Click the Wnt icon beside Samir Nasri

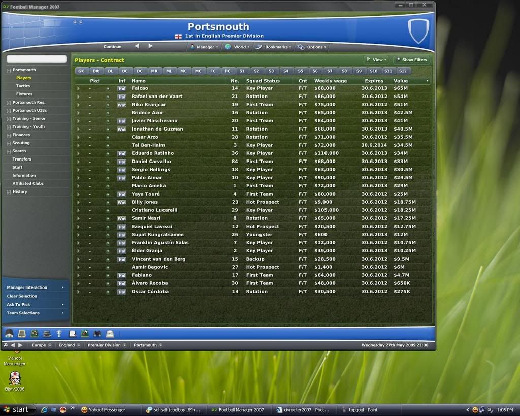(122, 218)
